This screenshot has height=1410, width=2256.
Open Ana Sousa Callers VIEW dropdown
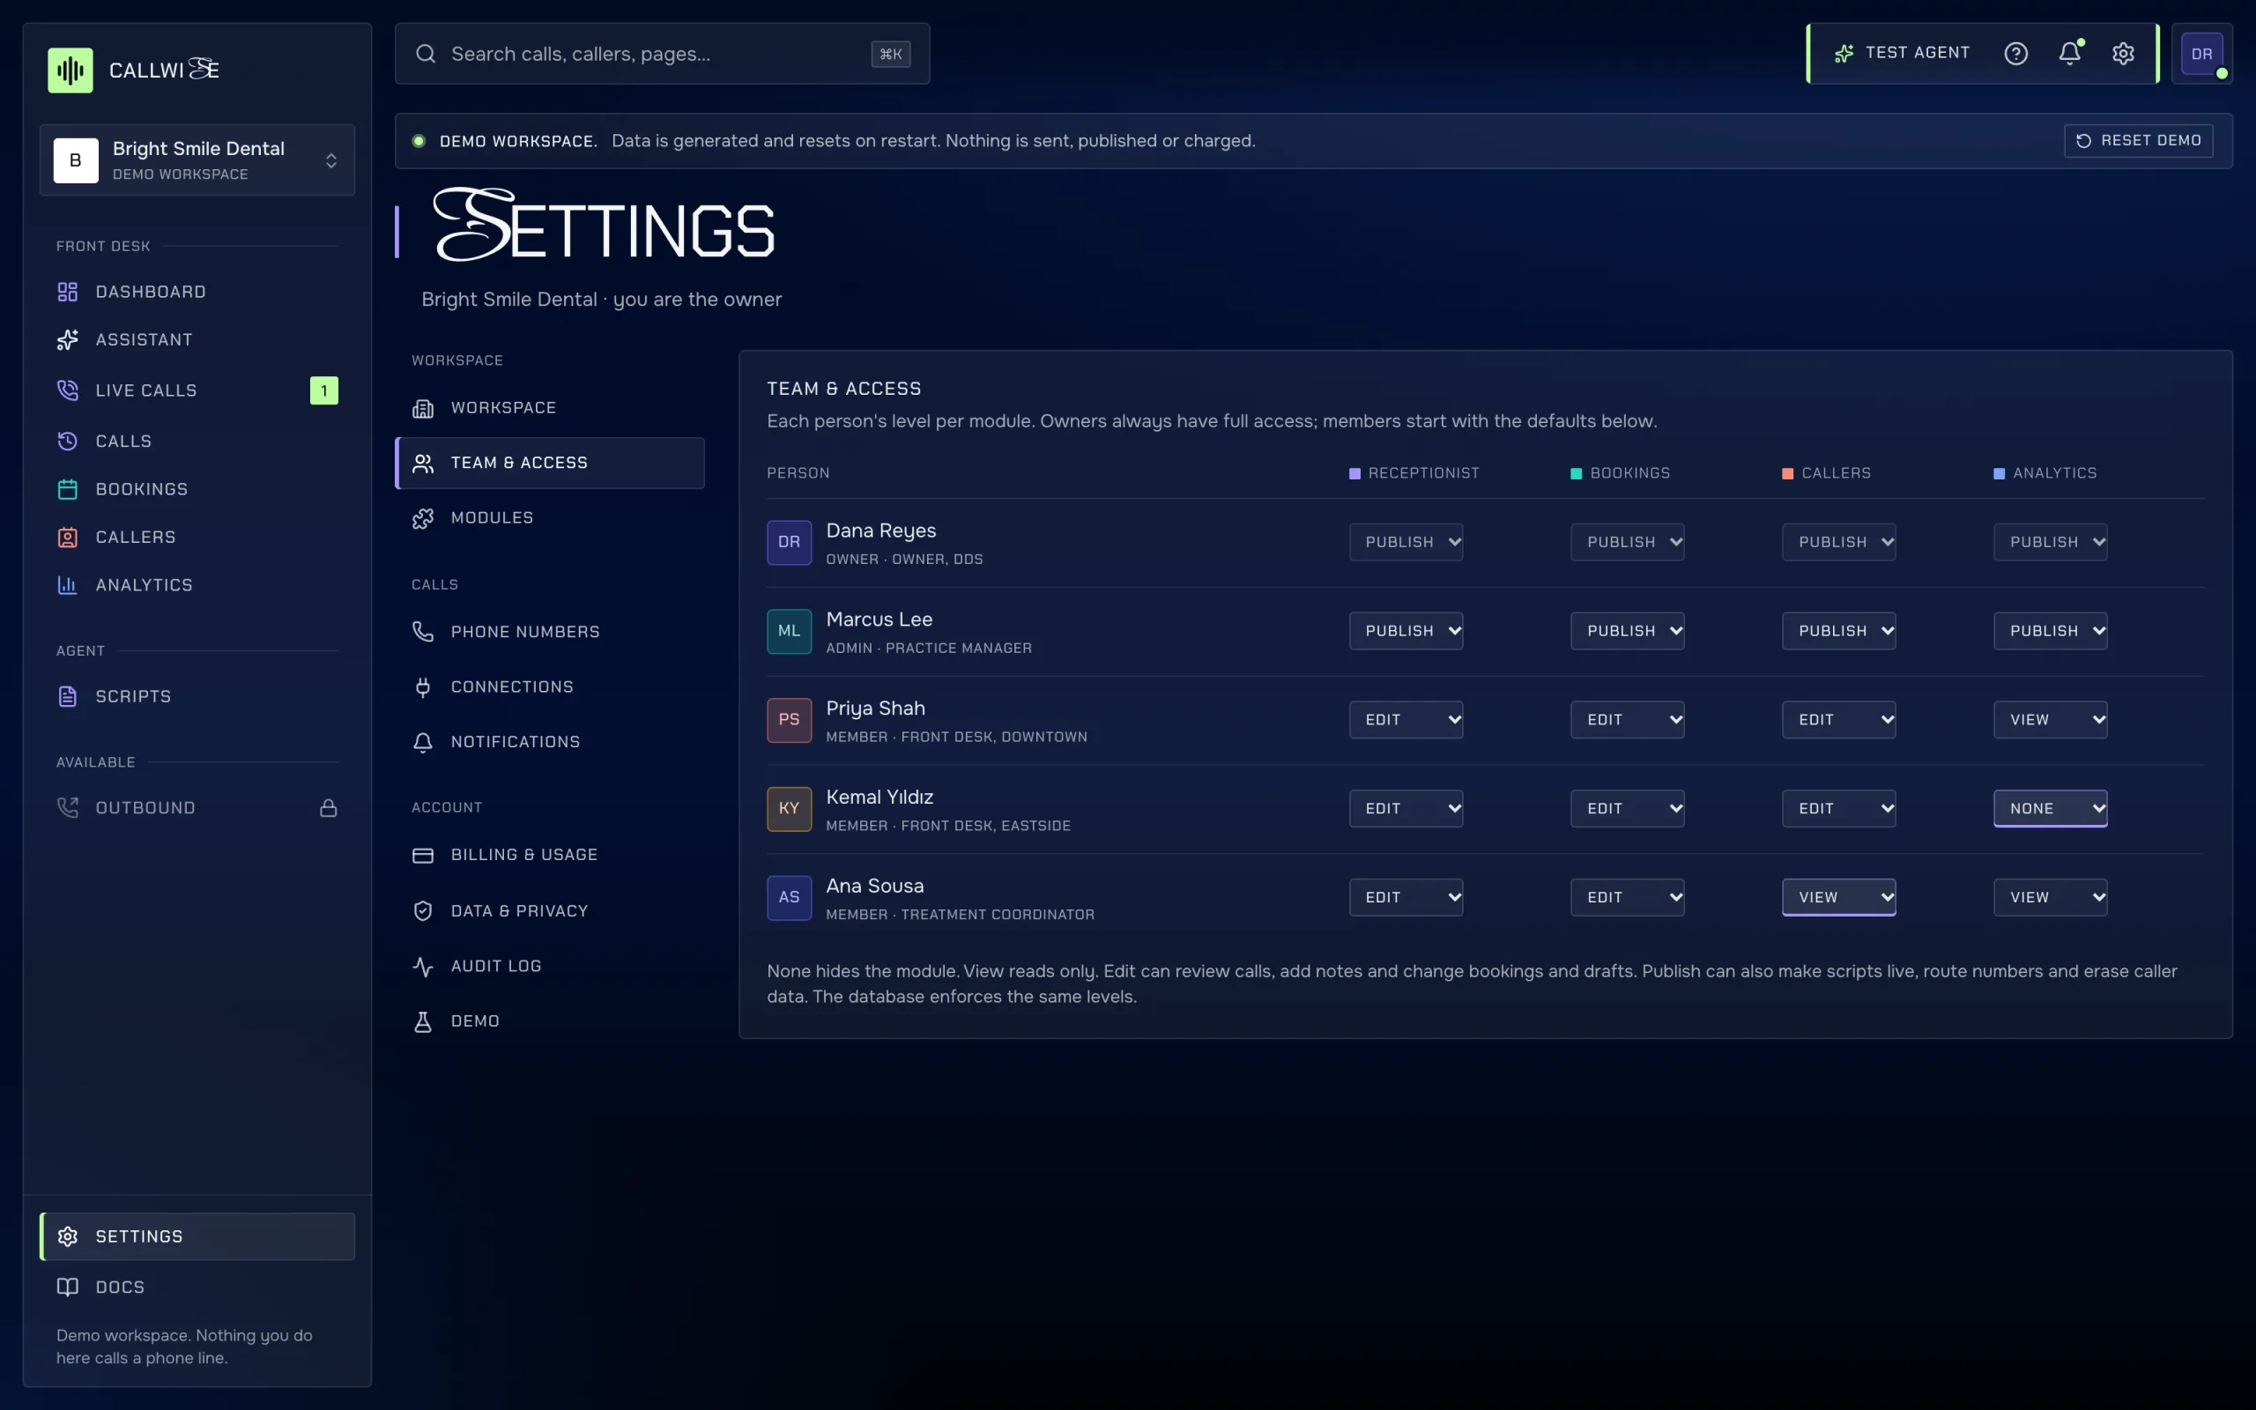tap(1838, 897)
